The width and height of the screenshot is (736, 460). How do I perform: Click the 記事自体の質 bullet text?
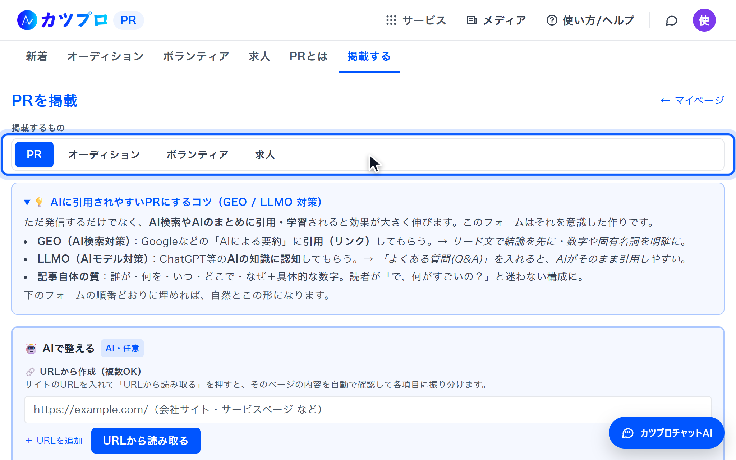pos(68,276)
